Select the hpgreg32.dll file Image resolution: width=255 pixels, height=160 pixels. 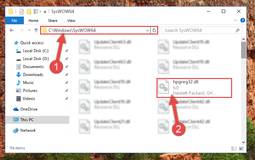[194, 88]
